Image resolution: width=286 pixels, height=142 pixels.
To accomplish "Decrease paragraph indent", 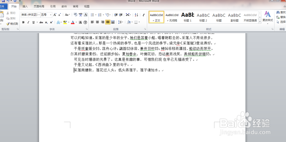I will pos(116,15).
